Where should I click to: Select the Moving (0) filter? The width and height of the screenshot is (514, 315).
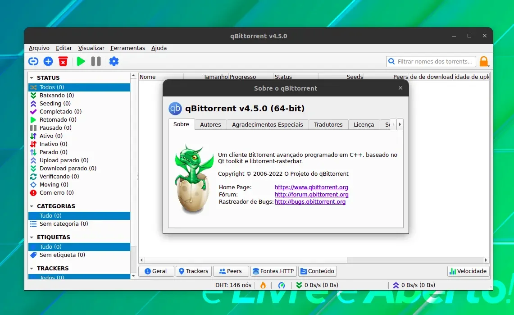coord(79,185)
